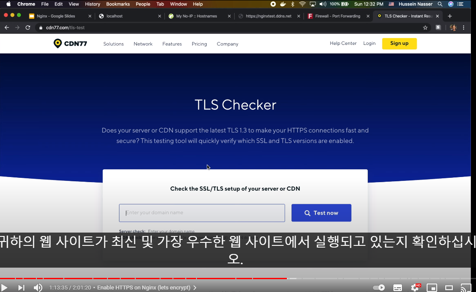Open the Notification Center list icon
476x292 pixels.
click(460, 4)
